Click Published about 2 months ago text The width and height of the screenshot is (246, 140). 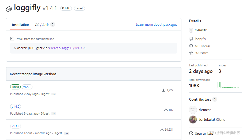click(31, 133)
